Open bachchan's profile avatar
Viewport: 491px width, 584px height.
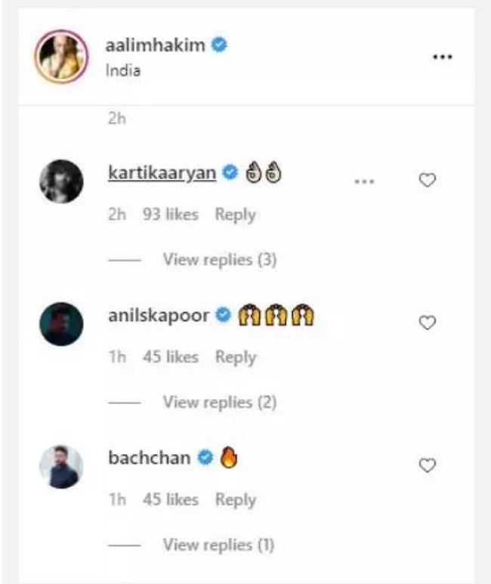(60, 466)
